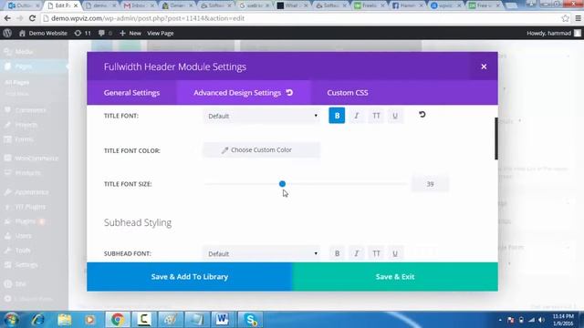
Task: Click the Choose Custom Color button
Action: (x=262, y=149)
